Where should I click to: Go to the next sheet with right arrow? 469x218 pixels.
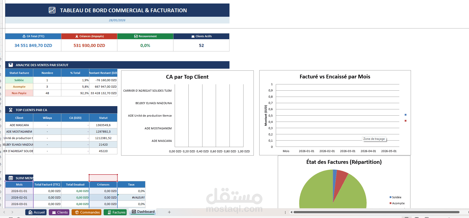click(12, 212)
